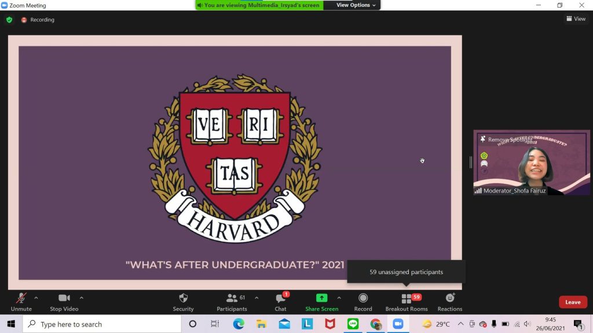Viewport: 593px width, 333px height.
Task: Open Cortana circle icon on taskbar
Action: [192, 324]
